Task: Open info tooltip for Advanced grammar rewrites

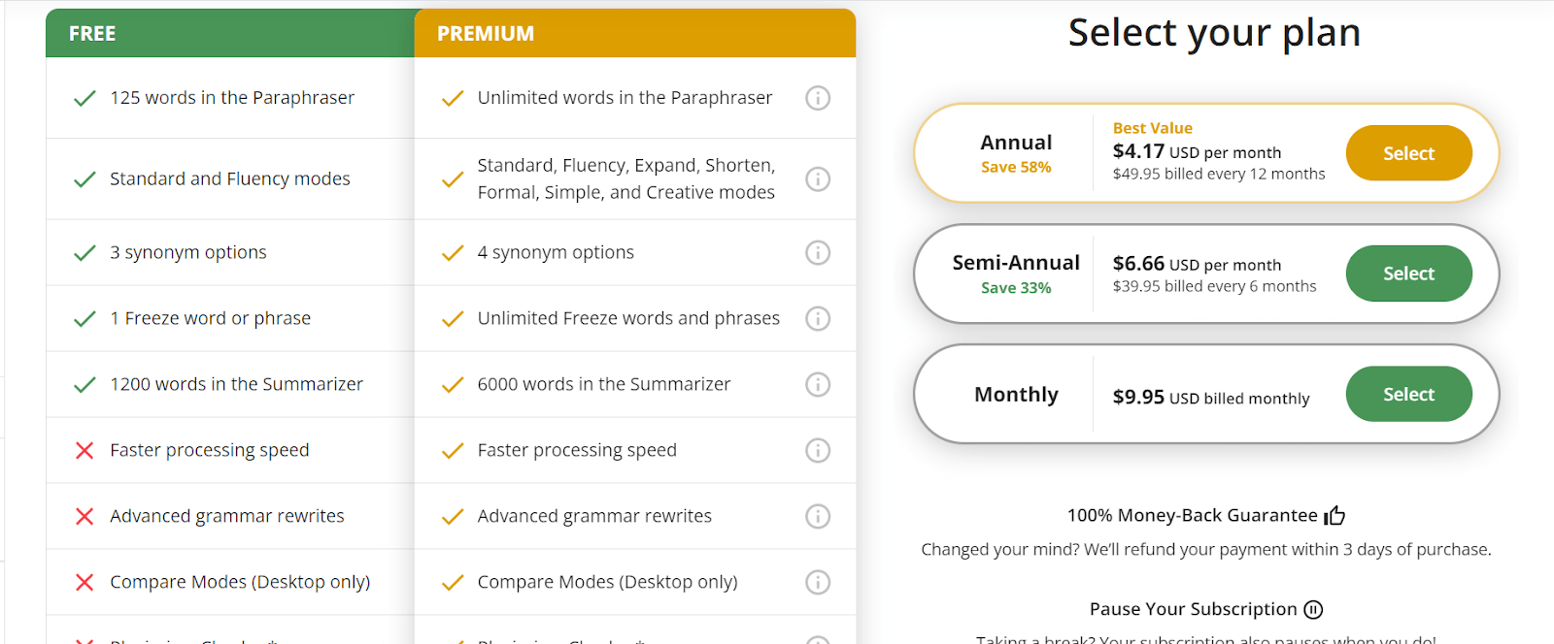Action: 818,516
